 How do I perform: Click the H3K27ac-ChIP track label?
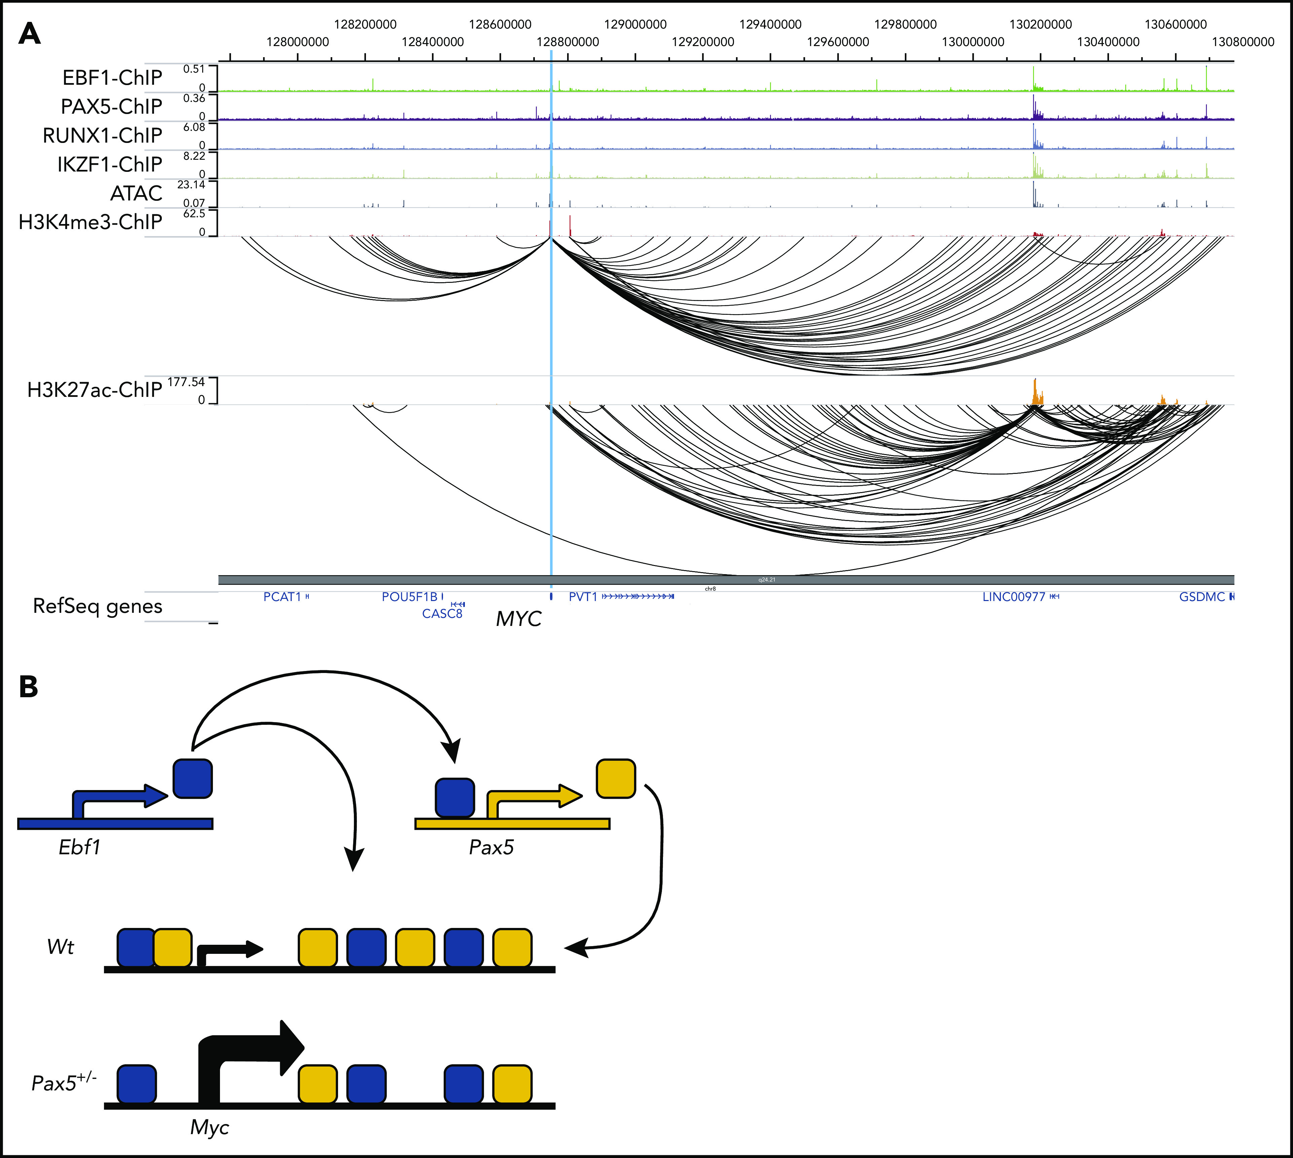point(95,389)
